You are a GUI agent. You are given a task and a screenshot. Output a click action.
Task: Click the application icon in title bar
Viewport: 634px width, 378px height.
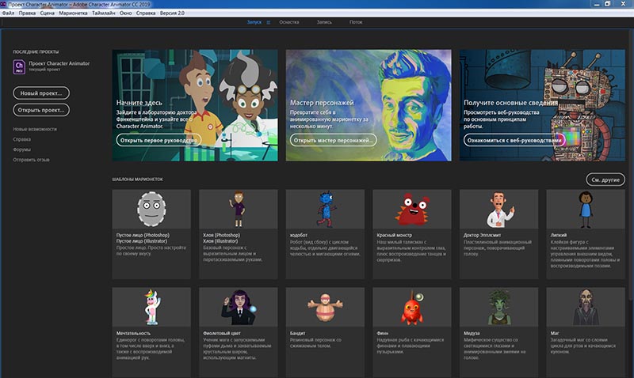[3, 4]
